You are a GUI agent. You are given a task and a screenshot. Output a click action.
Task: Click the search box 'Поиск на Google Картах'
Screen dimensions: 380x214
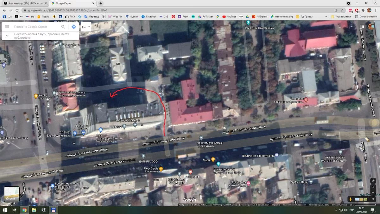(36, 27)
